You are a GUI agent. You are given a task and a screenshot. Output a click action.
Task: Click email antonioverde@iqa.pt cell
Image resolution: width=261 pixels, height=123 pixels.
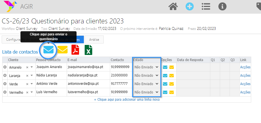point(88,84)
